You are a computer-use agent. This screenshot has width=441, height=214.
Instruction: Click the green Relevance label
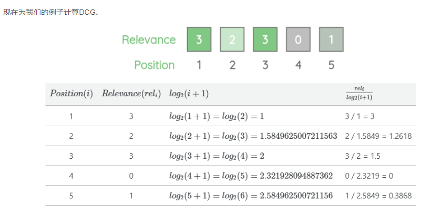pos(149,39)
